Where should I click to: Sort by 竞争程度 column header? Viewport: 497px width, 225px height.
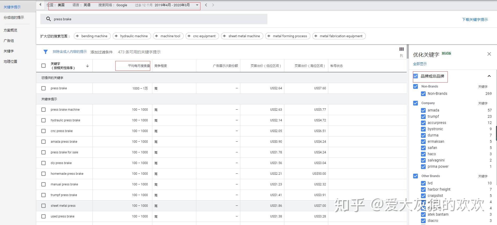click(x=161, y=66)
